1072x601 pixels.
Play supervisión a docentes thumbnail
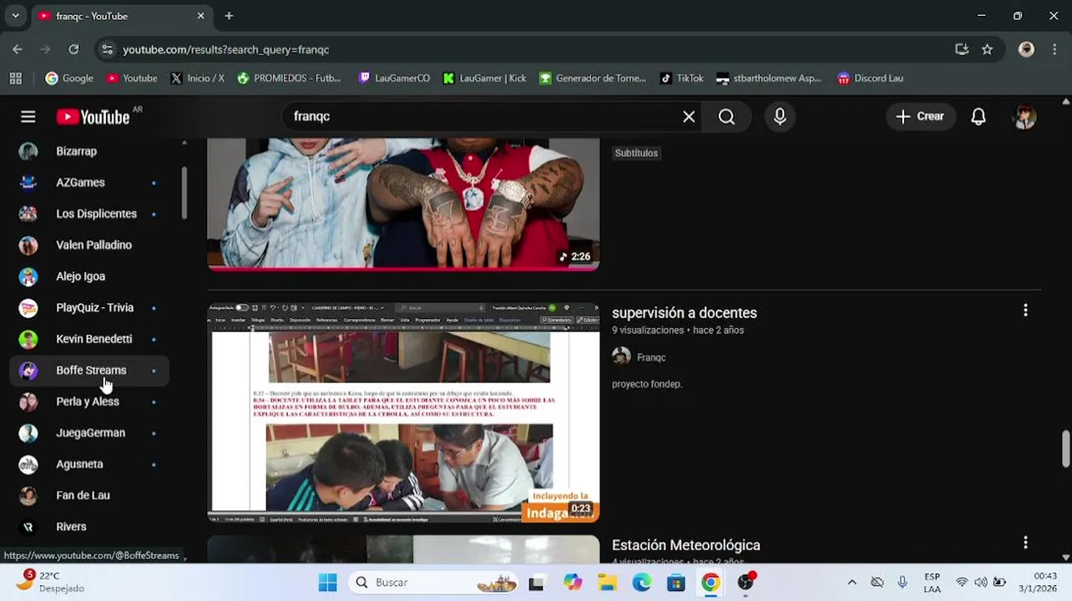[403, 413]
